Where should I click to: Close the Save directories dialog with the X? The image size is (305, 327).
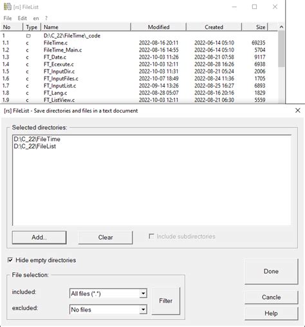click(x=297, y=111)
